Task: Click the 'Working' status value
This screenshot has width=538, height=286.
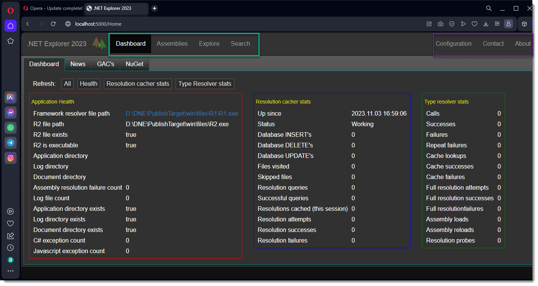Action: [362, 124]
